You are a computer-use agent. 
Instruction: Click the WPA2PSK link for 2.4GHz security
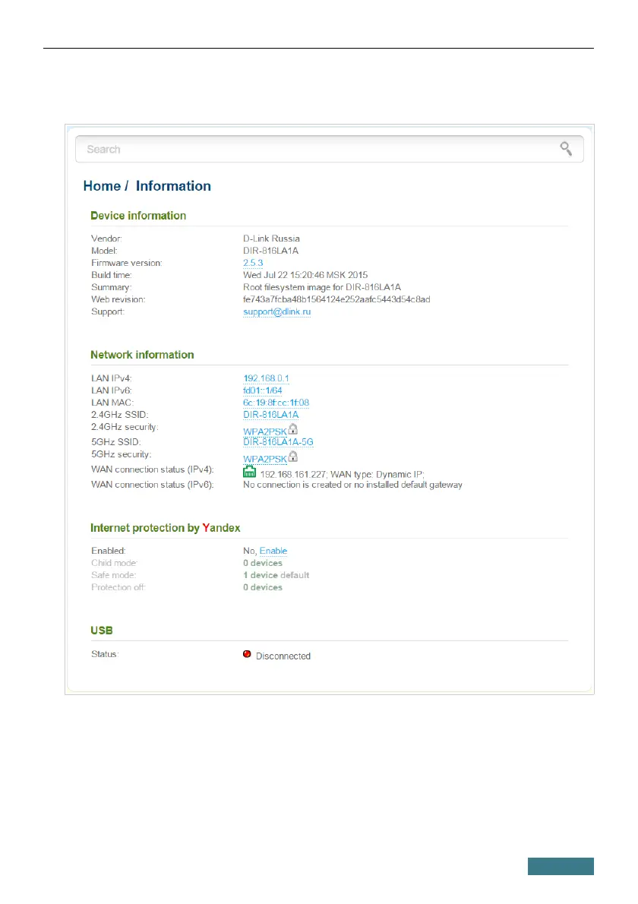click(265, 431)
